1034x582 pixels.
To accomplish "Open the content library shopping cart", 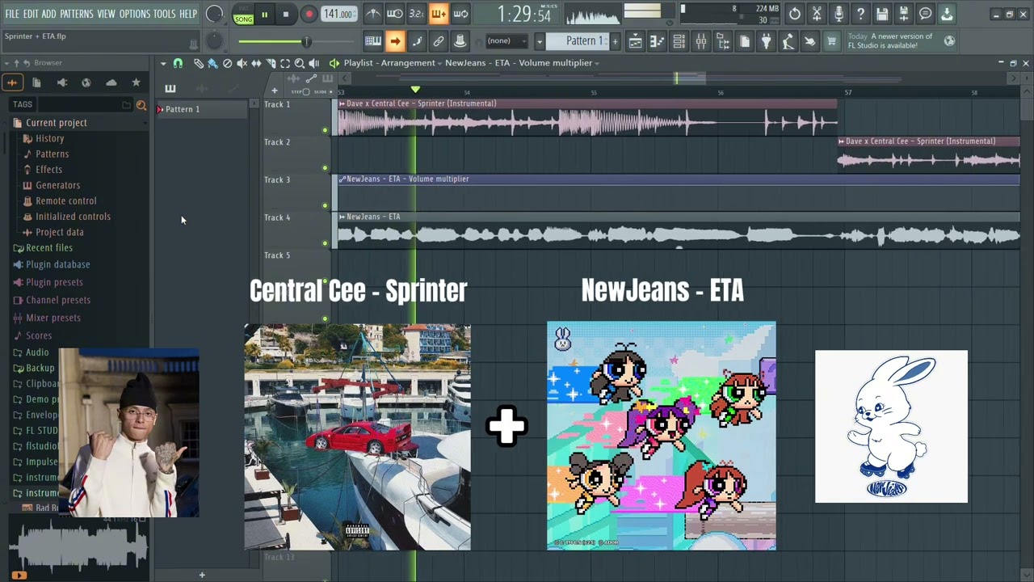I will click(831, 41).
